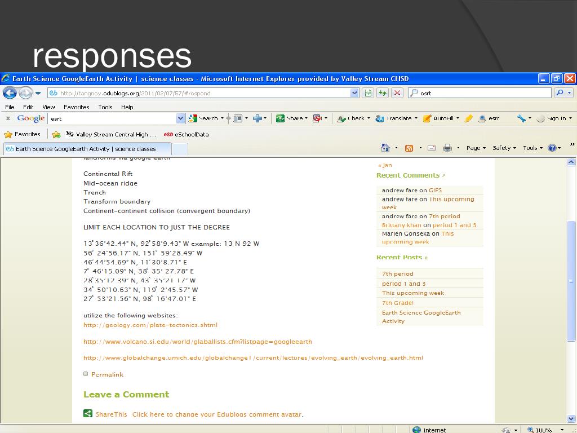
Task: Open the Edit menu
Action: click(28, 107)
